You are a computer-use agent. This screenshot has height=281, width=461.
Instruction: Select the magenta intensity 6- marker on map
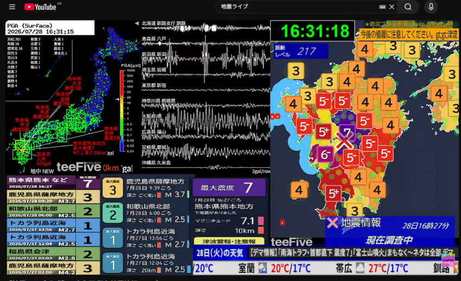pyautogui.click(x=325, y=154)
